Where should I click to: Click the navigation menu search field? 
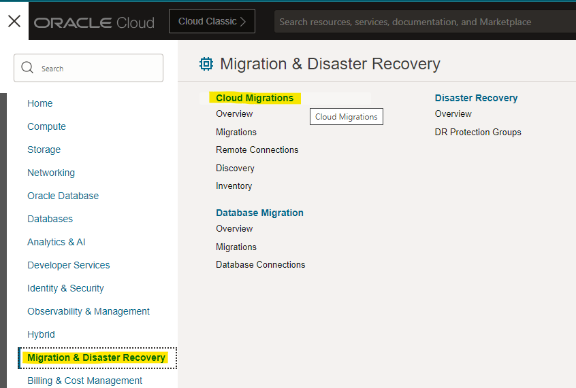click(x=95, y=68)
